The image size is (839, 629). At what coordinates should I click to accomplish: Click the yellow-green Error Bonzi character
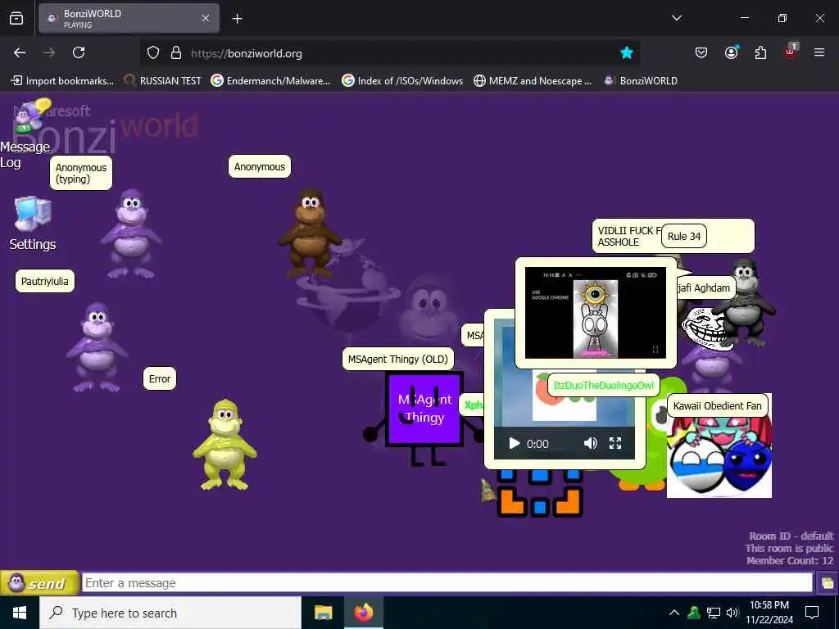tap(224, 445)
